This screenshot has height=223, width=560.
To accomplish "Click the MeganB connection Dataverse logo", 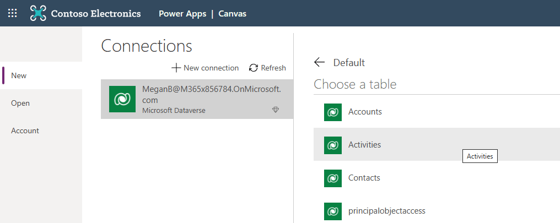I will click(122, 99).
